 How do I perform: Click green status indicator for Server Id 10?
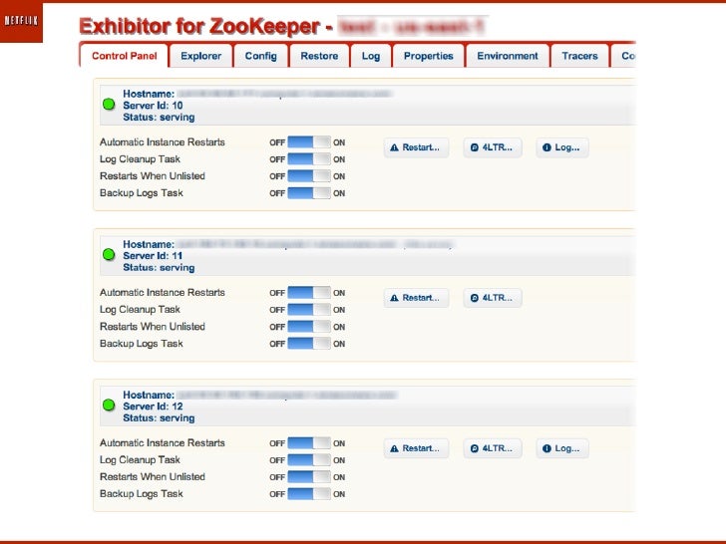click(x=109, y=105)
